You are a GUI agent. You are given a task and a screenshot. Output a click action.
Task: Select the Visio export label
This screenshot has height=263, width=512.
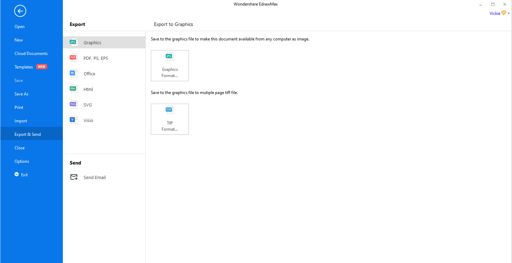pyautogui.click(x=88, y=121)
